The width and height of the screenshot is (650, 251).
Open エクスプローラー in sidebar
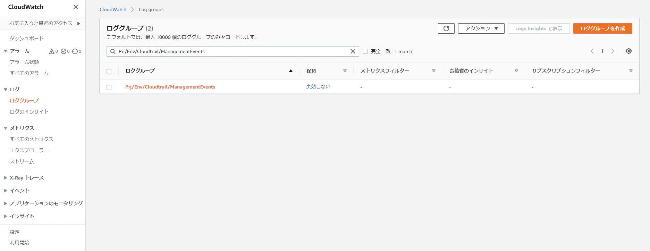coord(29,150)
